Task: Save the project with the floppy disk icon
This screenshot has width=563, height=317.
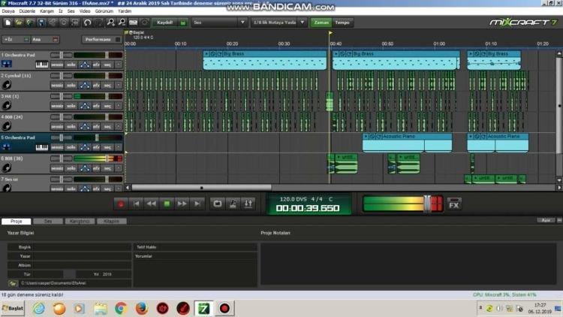Action: (x=41, y=23)
